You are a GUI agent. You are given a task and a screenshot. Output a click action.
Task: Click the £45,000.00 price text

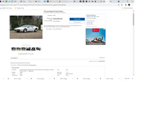(58, 19)
